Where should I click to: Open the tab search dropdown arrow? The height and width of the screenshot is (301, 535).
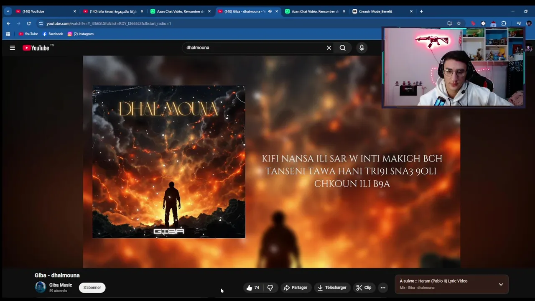[8, 11]
